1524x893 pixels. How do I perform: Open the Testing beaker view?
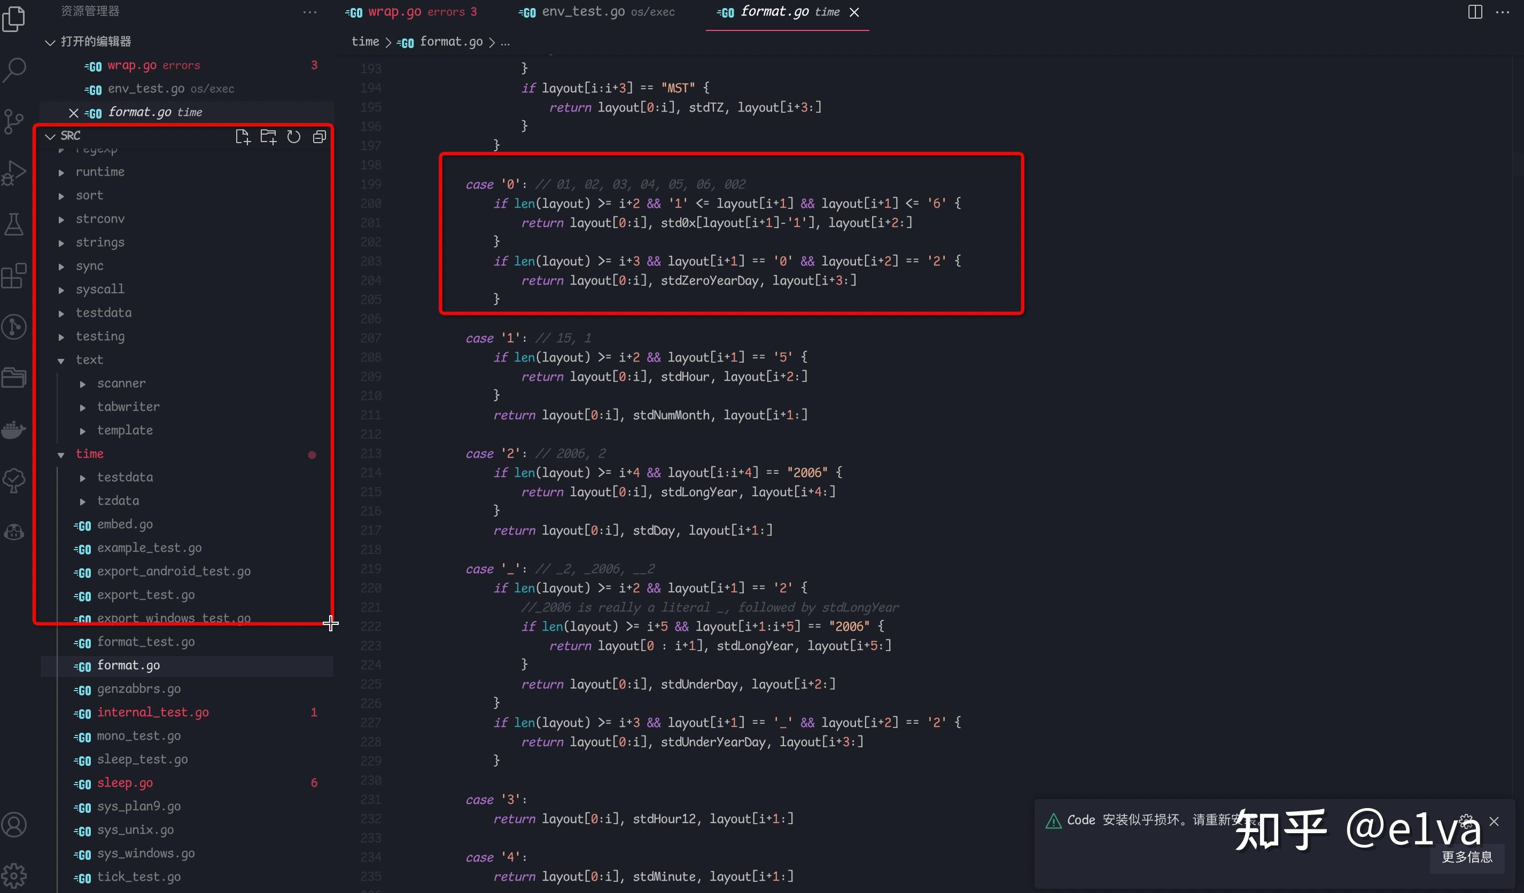tap(14, 224)
